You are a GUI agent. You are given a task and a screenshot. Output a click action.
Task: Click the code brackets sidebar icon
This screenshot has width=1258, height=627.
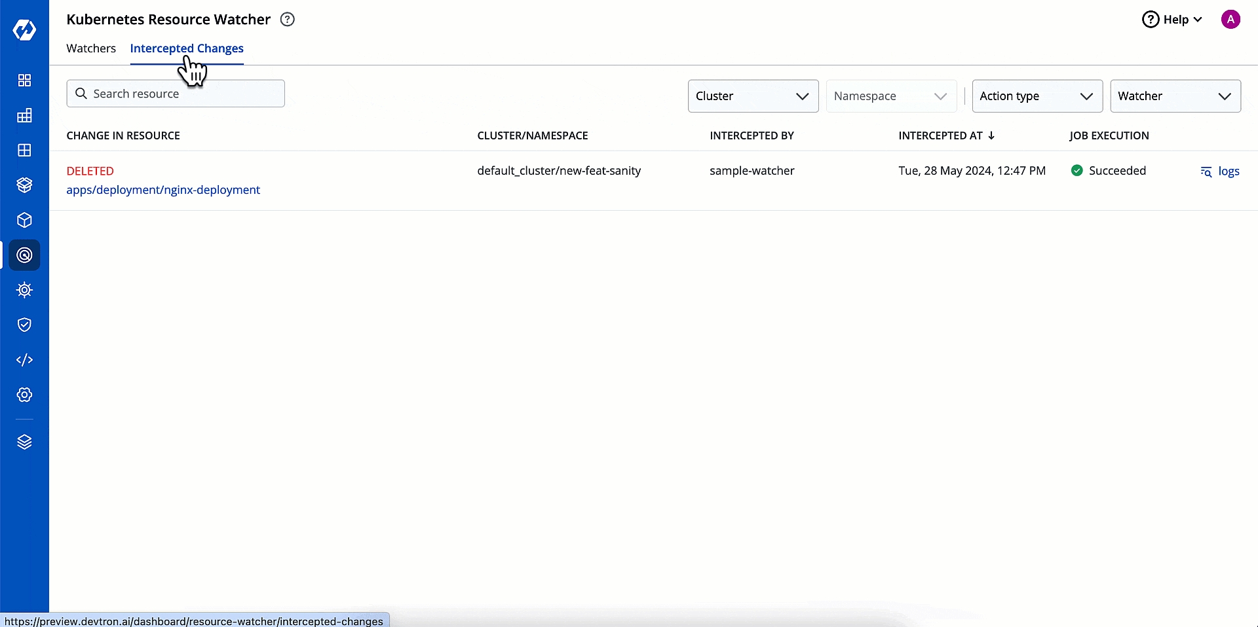click(24, 360)
